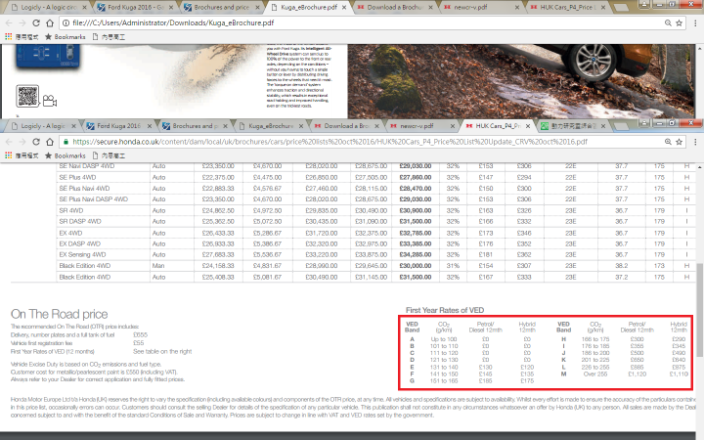Switch to green-icon Chinese-titled tab in Honda window
Screen dimensions: 704x440
click(573, 126)
